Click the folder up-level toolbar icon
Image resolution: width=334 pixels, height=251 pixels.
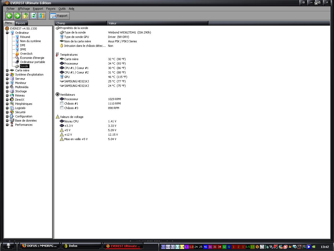26,16
